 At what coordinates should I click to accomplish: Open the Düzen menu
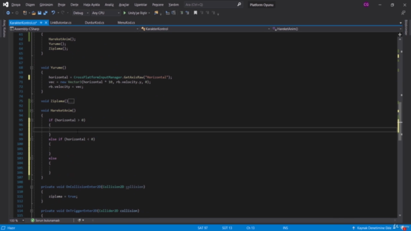(30, 4)
